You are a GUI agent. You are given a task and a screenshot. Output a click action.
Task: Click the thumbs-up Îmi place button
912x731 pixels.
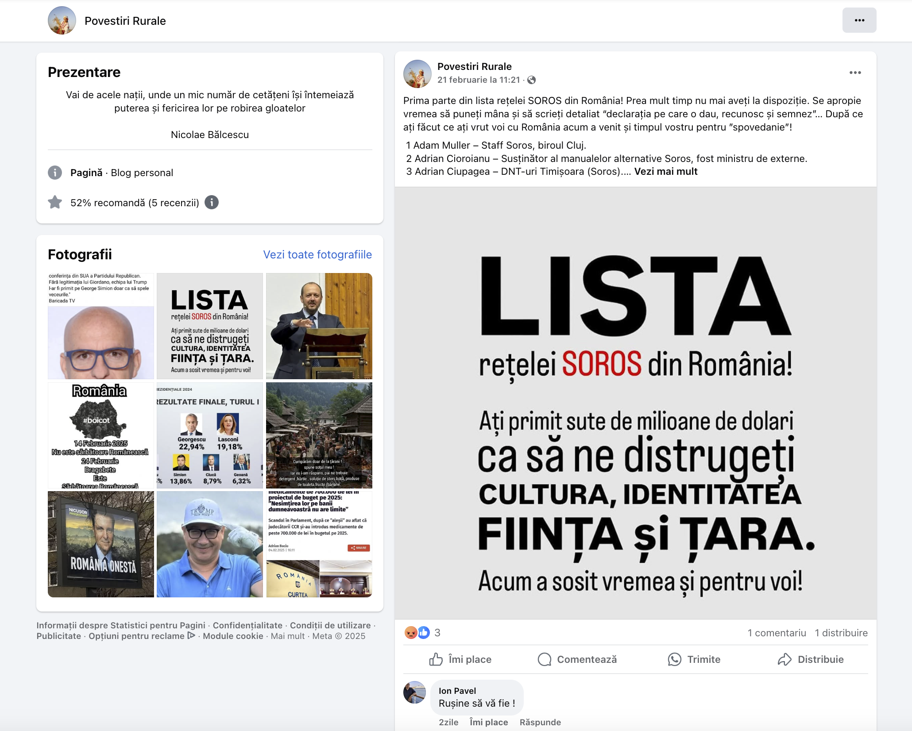(460, 659)
